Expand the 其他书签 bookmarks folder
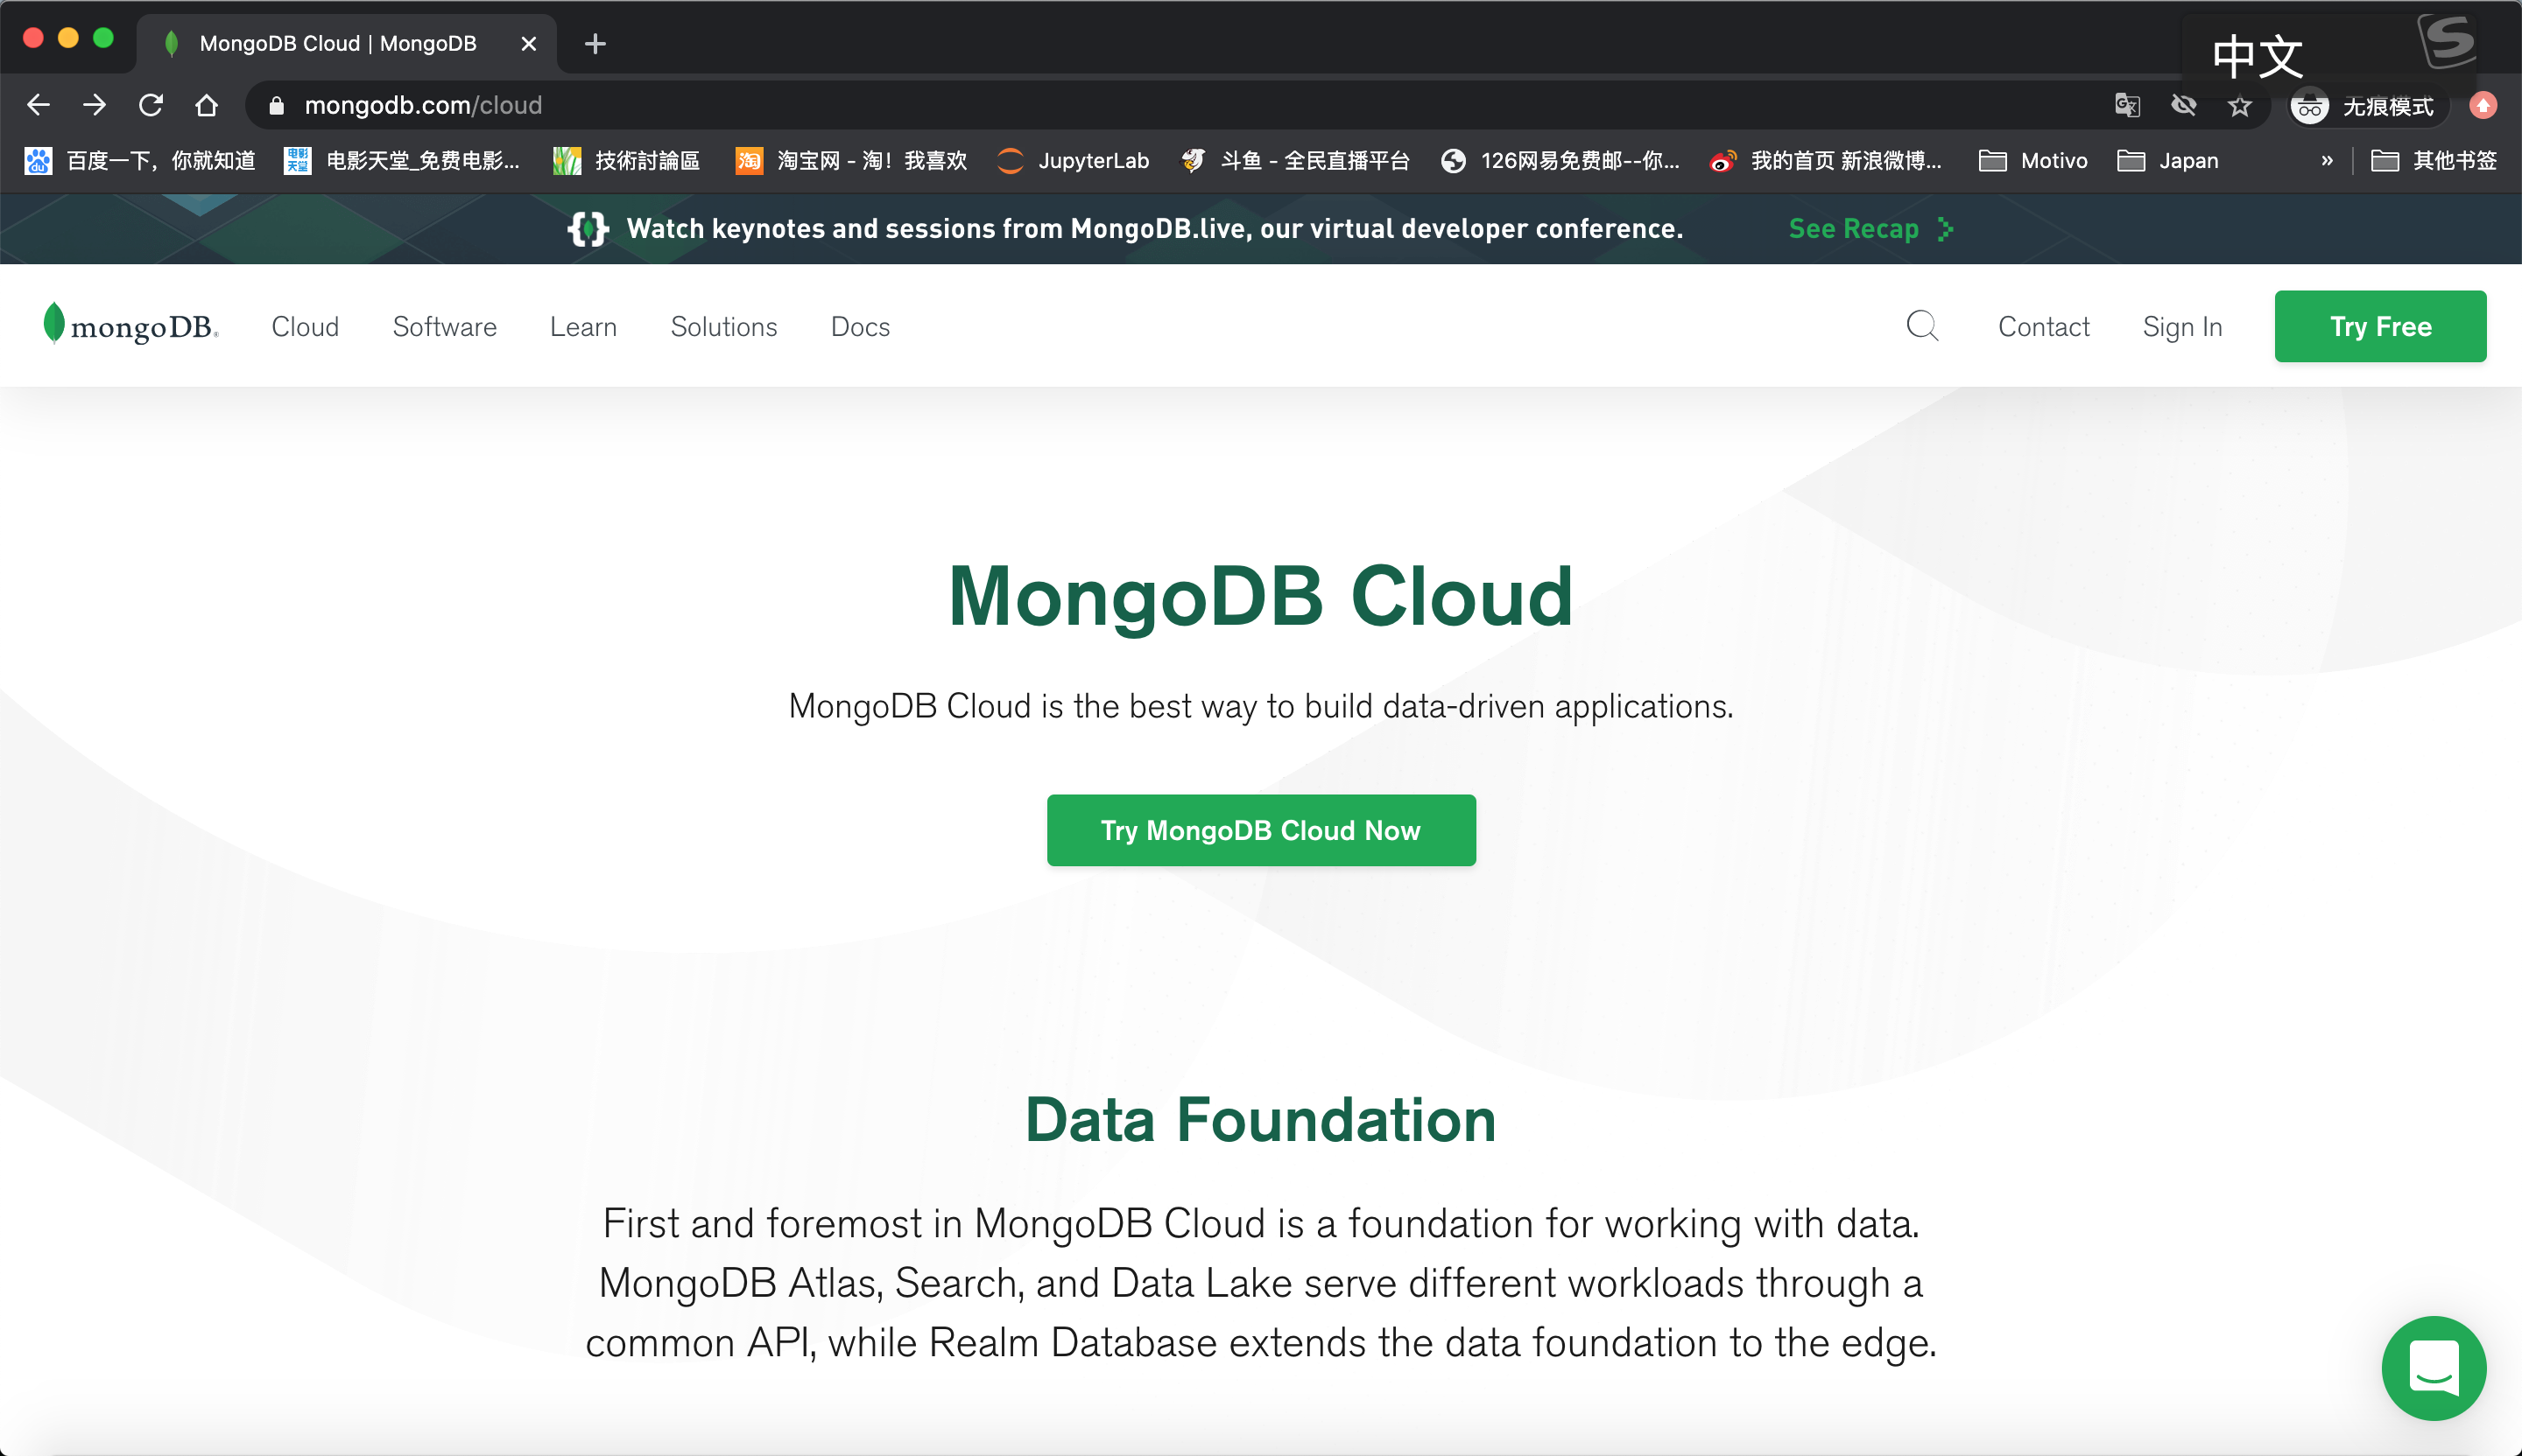 pos(2434,160)
